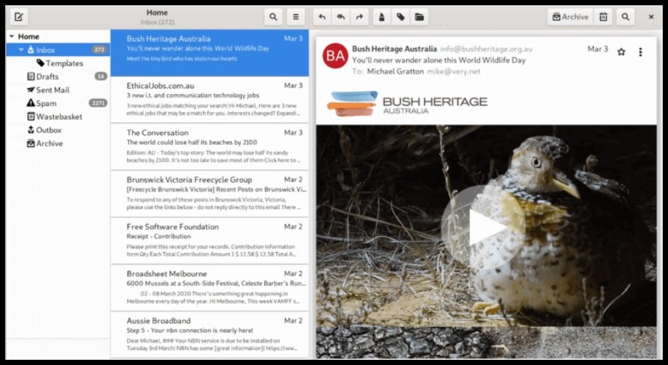The image size is (668, 365).
Task: Play the bird video in the email
Action: [x=483, y=228]
